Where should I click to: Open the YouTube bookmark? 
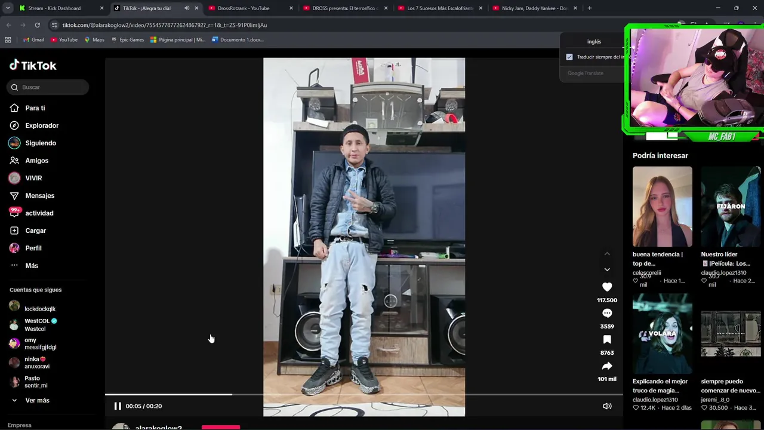(64, 40)
